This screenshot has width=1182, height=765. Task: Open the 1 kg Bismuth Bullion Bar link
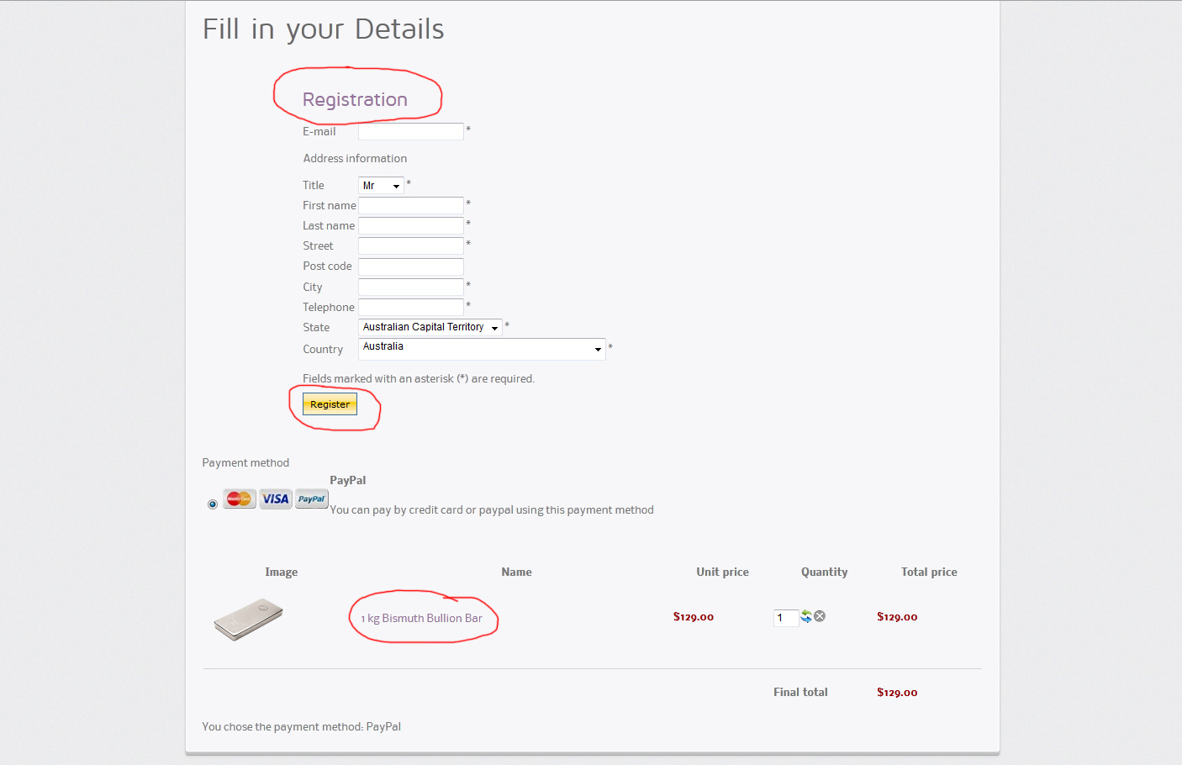point(422,618)
